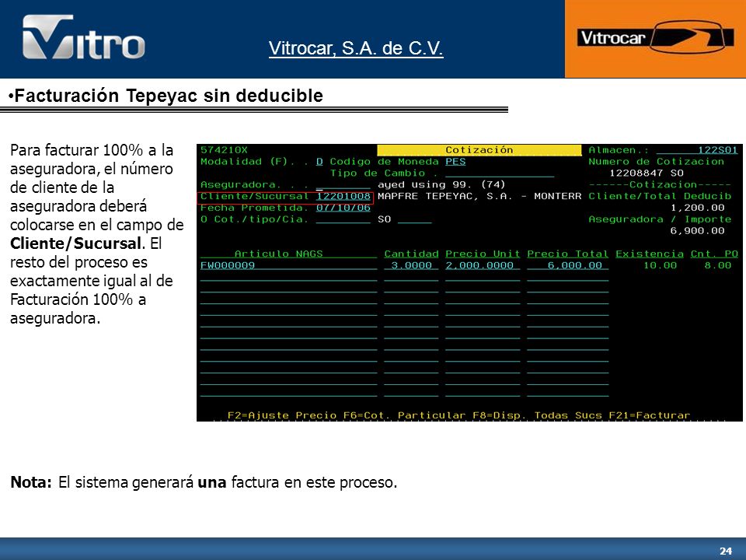Click the empty Tipo de Cambio field
This screenshot has width=746, height=560.
tap(500, 173)
